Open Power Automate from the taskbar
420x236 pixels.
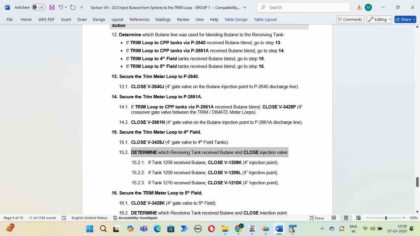point(184,229)
